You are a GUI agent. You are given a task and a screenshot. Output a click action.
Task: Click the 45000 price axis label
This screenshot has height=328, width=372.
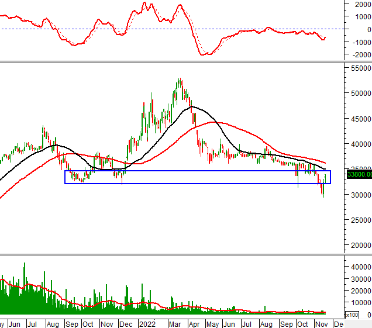359,119
